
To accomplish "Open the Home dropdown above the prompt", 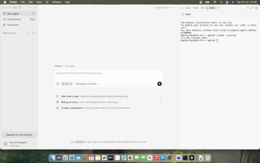I will pyautogui.click(x=59, y=66).
